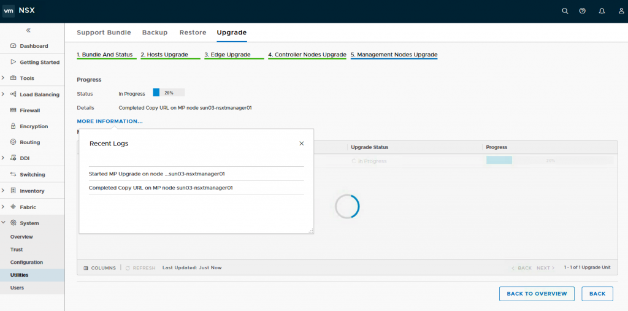Image resolution: width=628 pixels, height=311 pixels.
Task: Click the Recent Logs popup resize handle
Action: pos(311,231)
